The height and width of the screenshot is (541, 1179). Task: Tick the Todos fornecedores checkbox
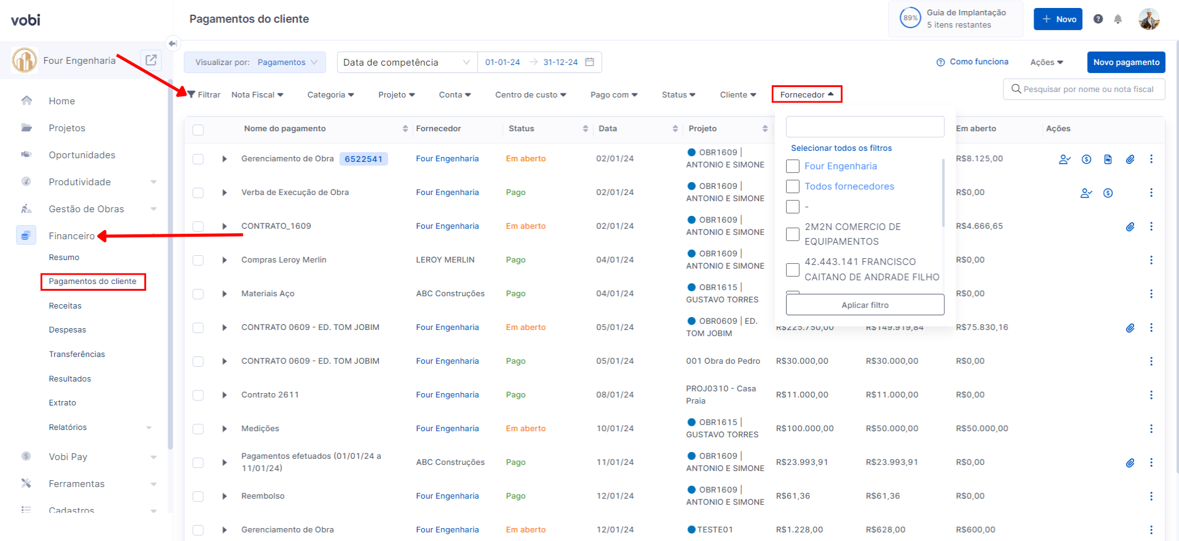793,186
